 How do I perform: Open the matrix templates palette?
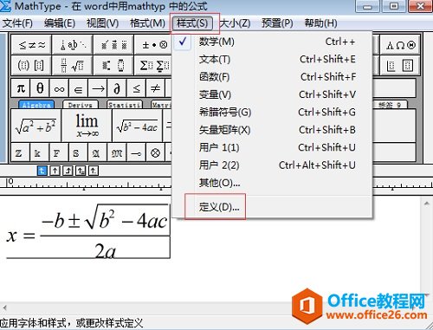click(400, 65)
